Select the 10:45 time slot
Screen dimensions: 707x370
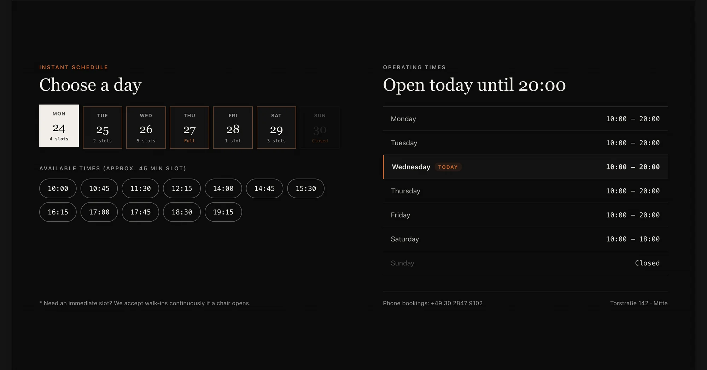pyautogui.click(x=99, y=188)
